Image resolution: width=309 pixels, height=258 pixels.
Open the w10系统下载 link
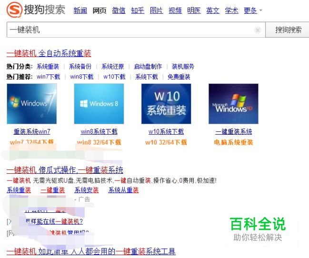(x=166, y=132)
